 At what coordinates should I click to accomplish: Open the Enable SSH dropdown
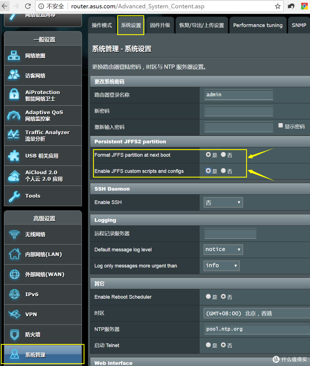pyautogui.click(x=223, y=202)
